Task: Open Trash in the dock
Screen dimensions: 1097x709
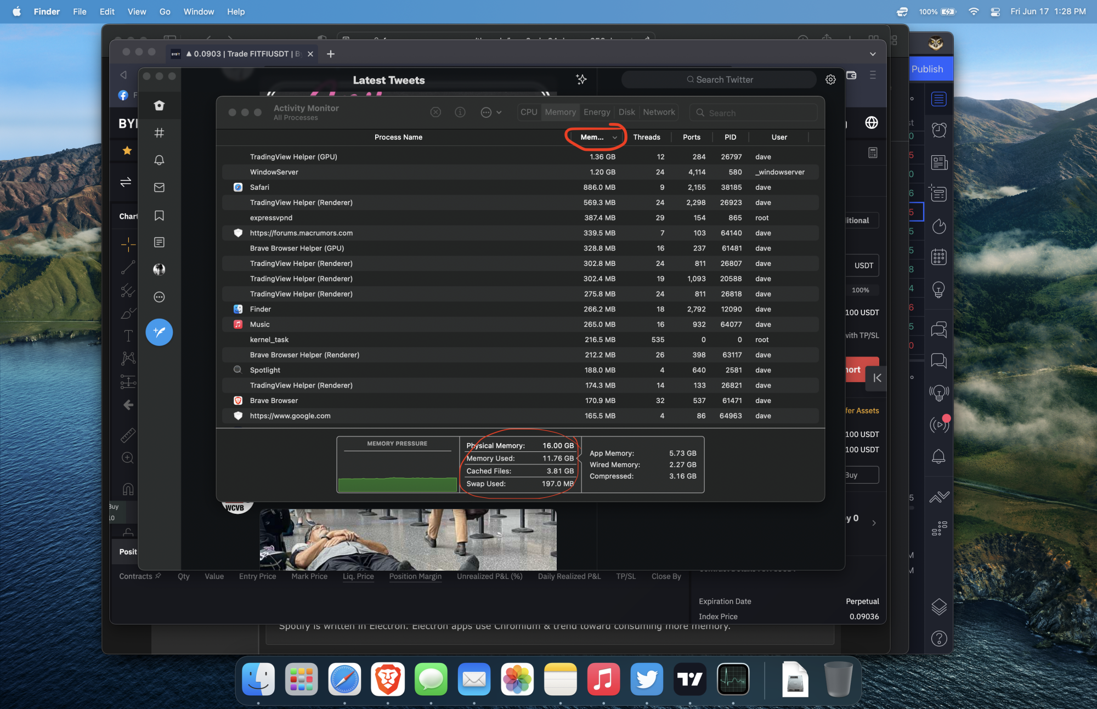Action: coord(838,679)
